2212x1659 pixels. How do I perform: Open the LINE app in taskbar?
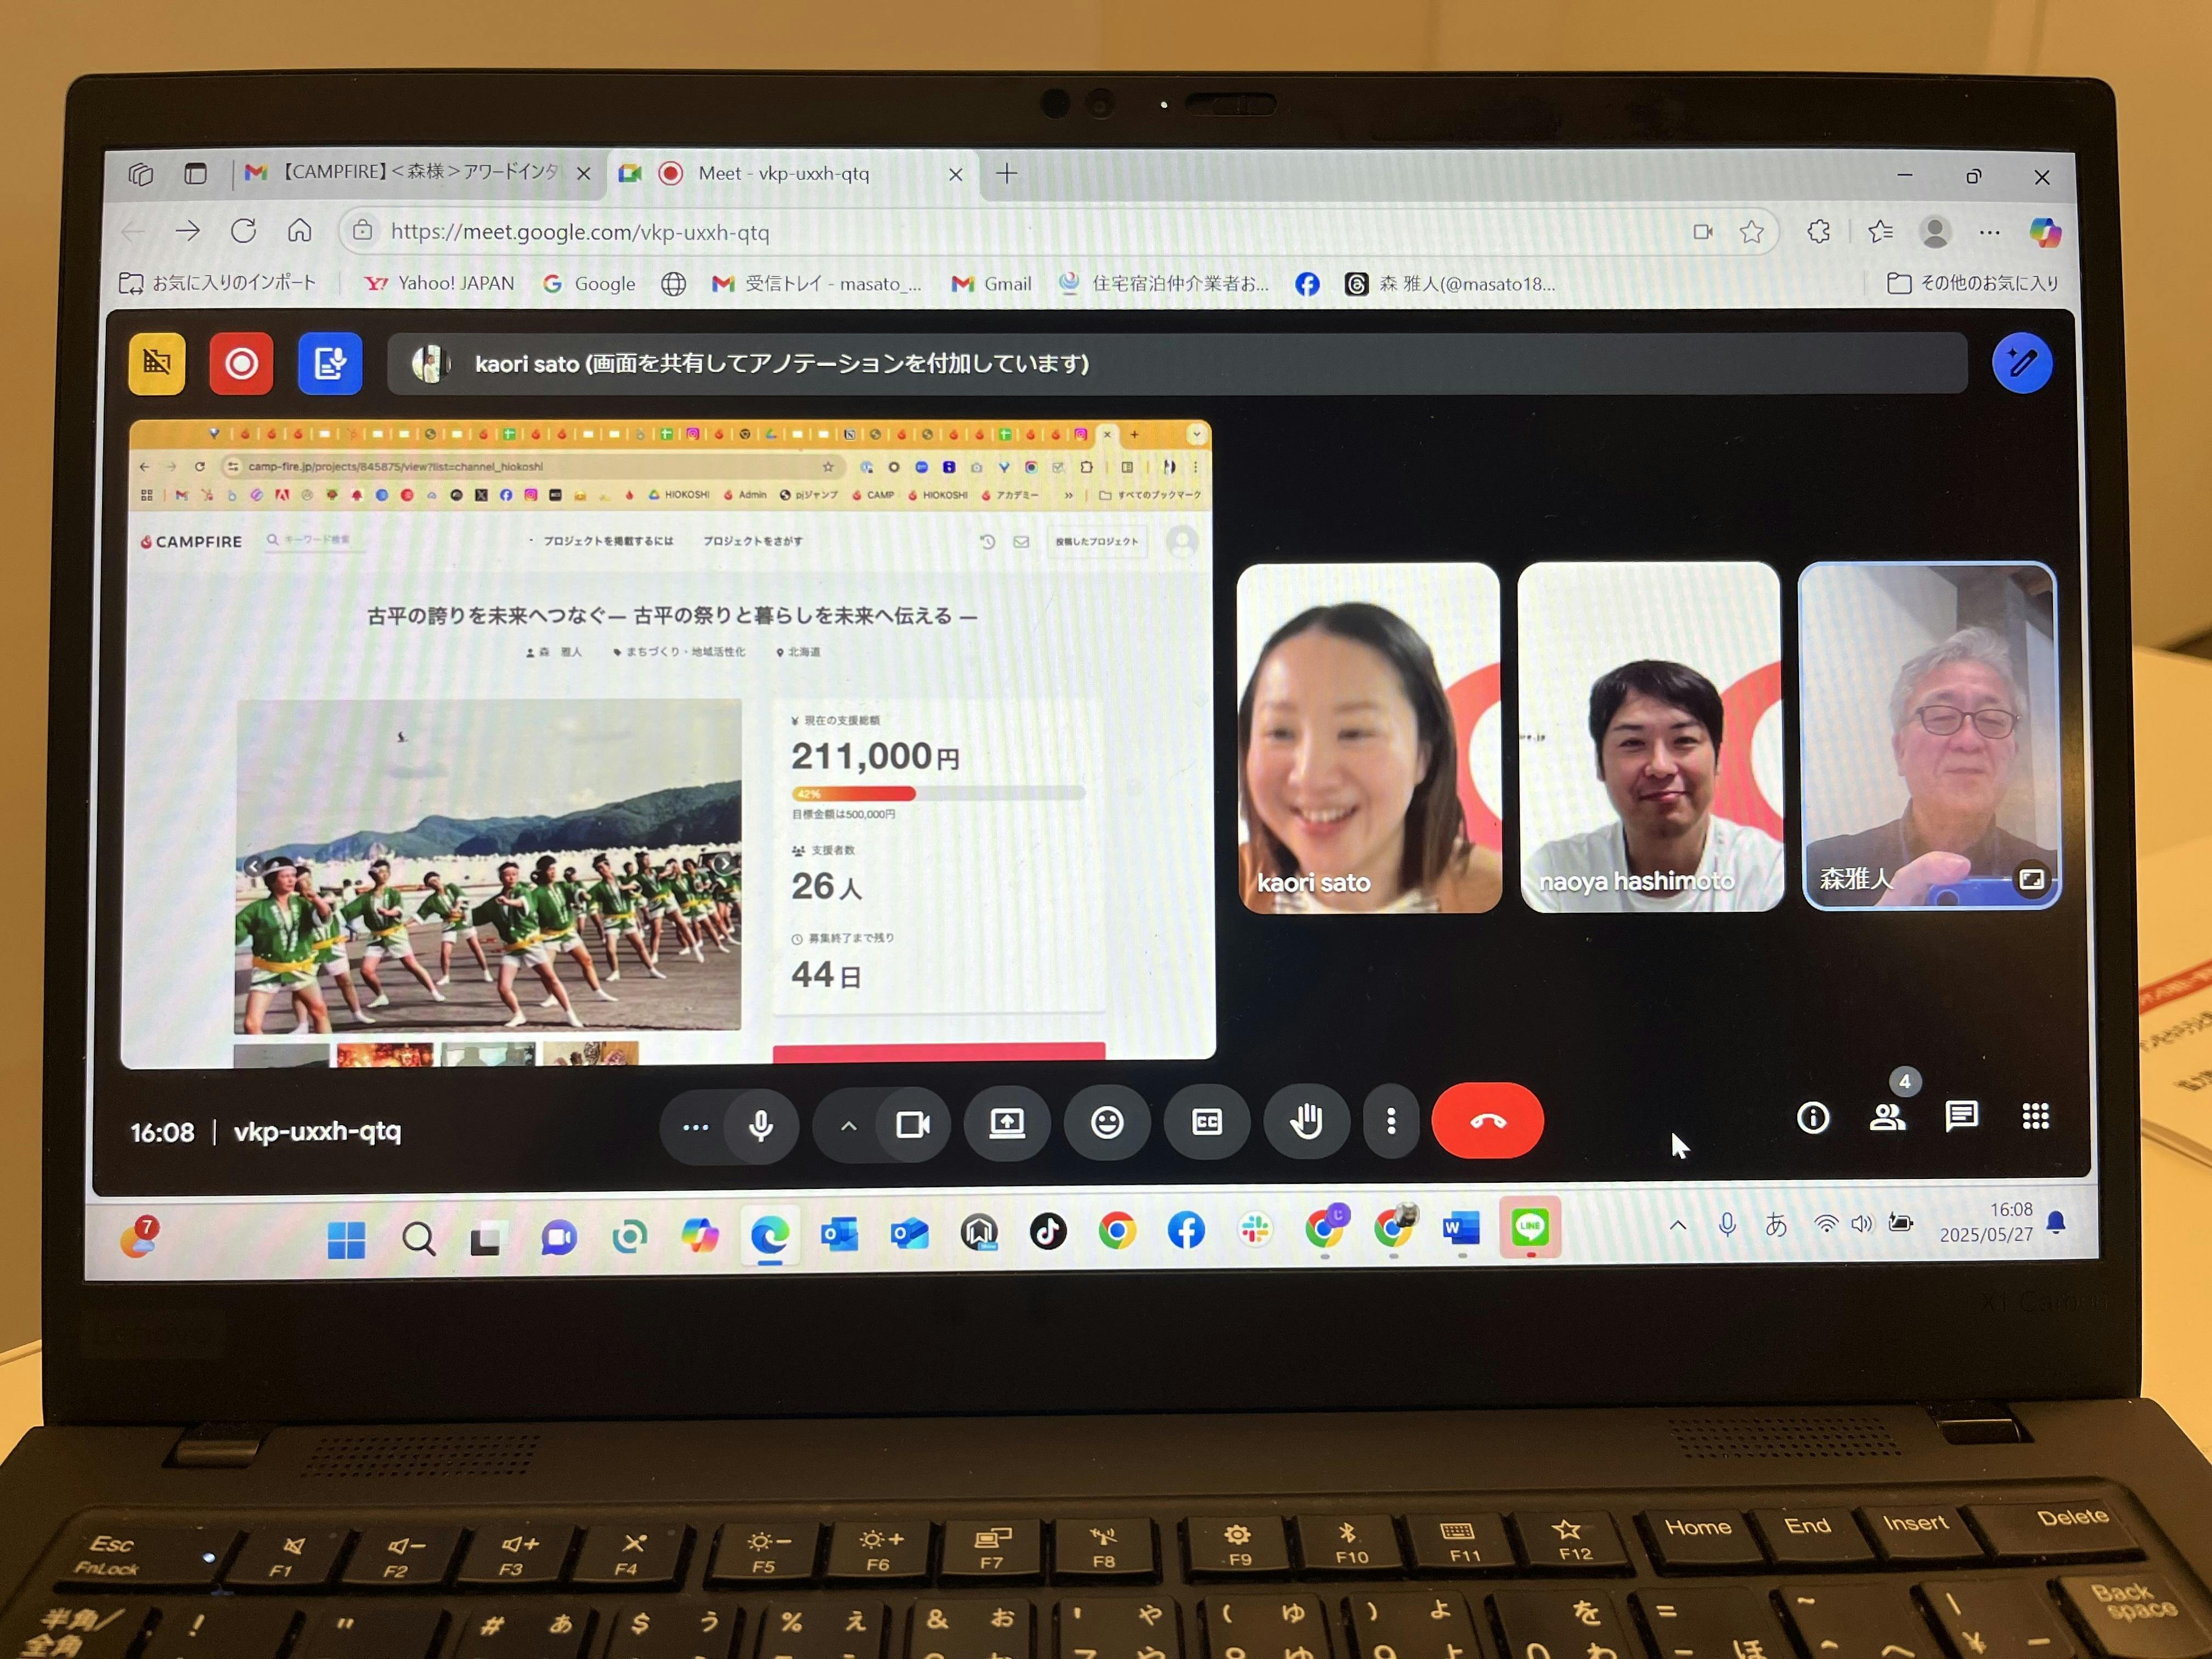pos(1529,1227)
